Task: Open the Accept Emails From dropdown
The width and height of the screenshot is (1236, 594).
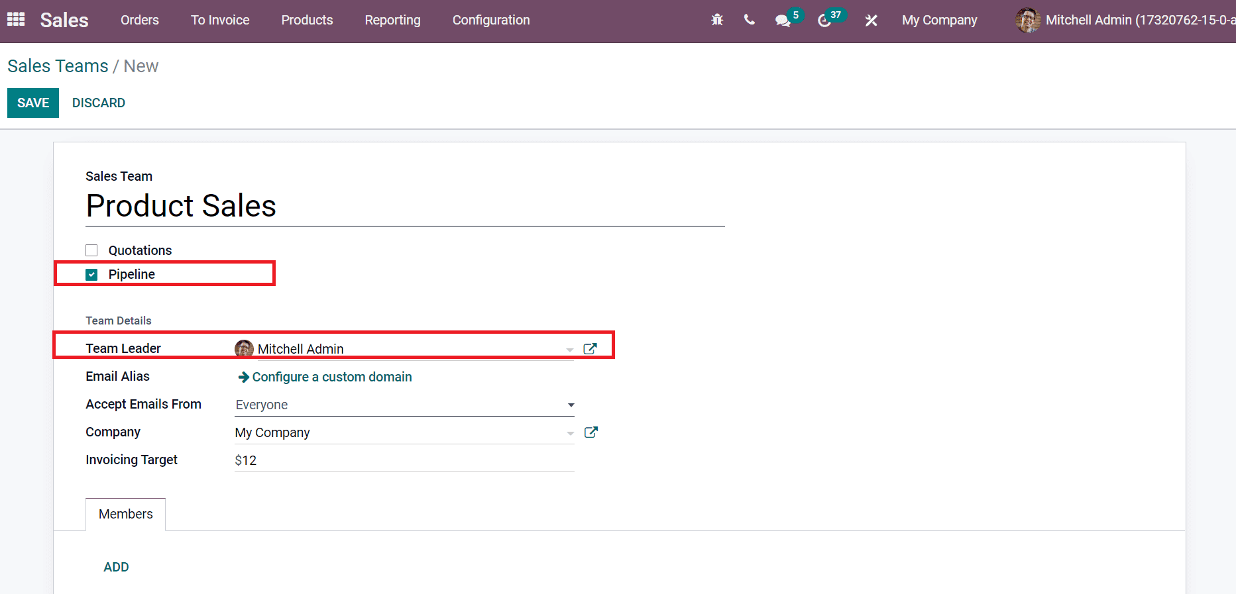Action: [404, 405]
